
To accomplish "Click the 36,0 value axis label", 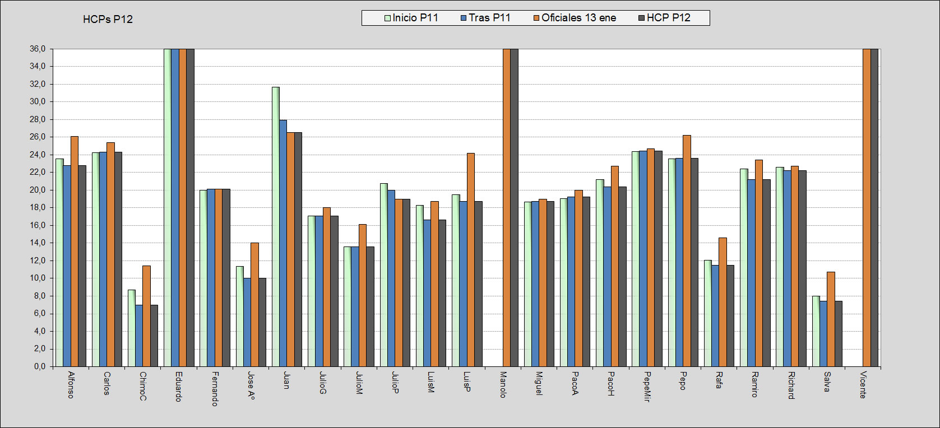I will (38, 49).
